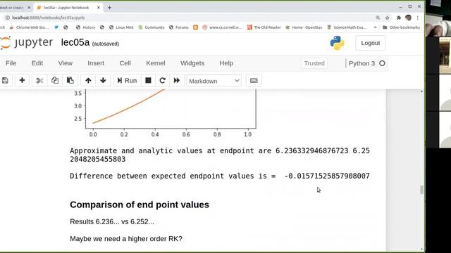Click the Python logo icon
This screenshot has width=451, height=253.
[337, 43]
